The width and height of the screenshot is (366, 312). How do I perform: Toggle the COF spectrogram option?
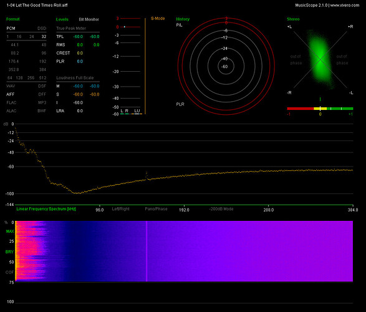click(x=9, y=272)
